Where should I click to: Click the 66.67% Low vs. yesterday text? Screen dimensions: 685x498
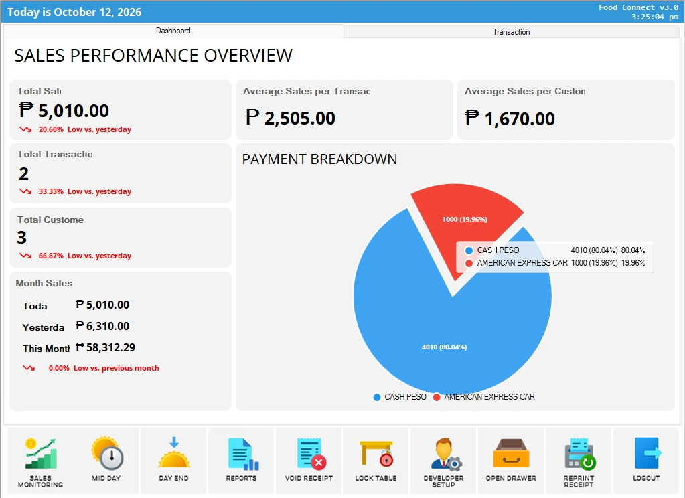click(x=85, y=256)
